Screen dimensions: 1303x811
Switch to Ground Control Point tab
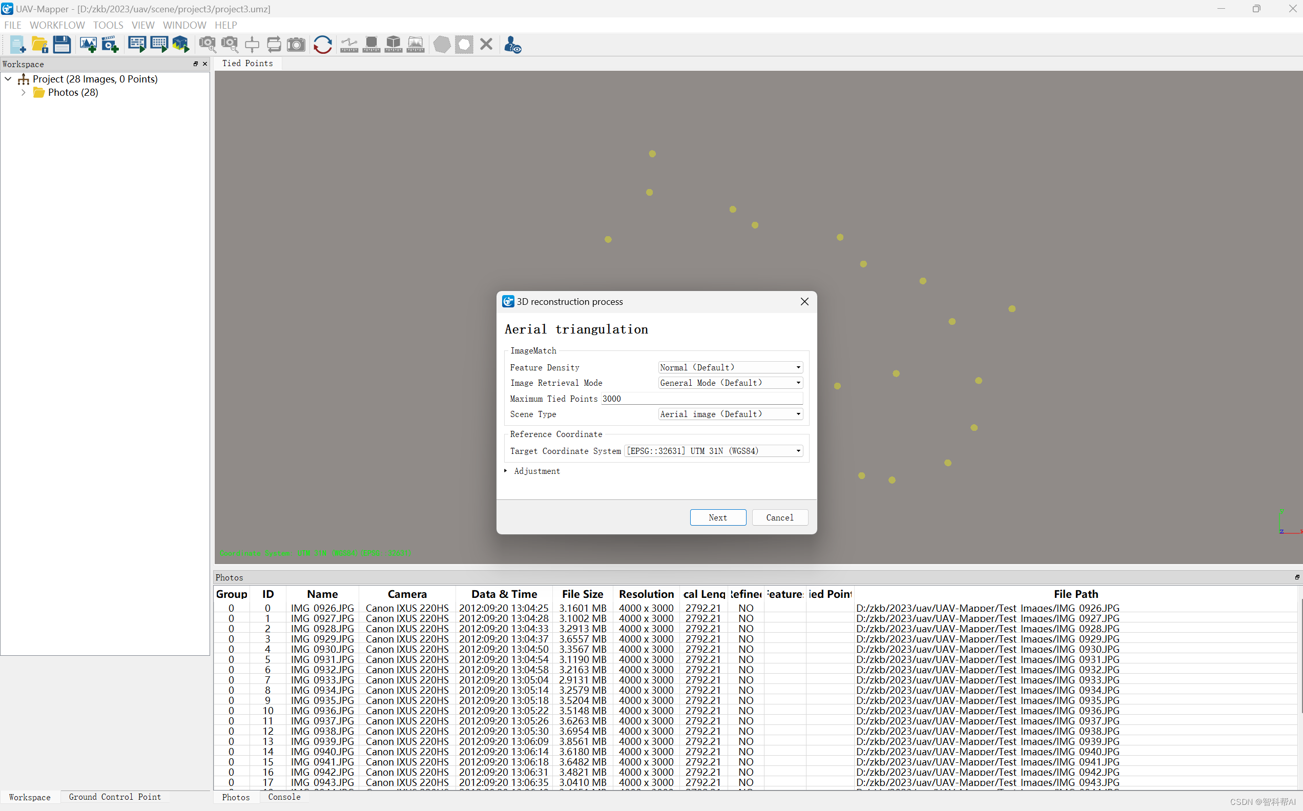(x=115, y=797)
